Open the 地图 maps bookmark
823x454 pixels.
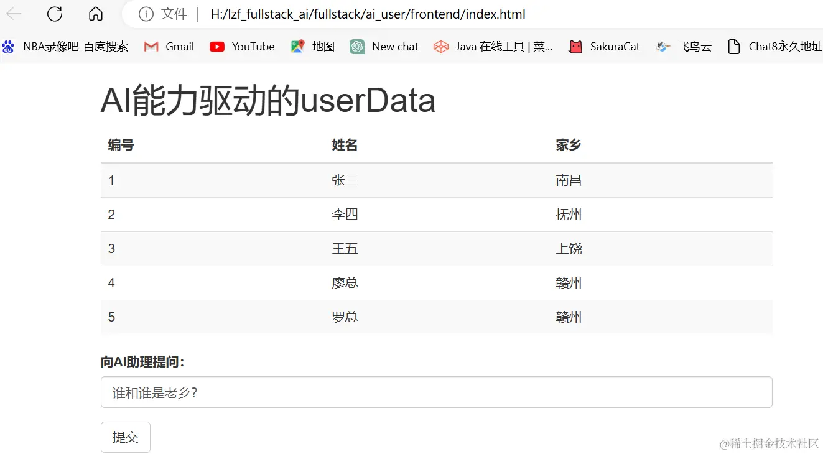coord(313,47)
